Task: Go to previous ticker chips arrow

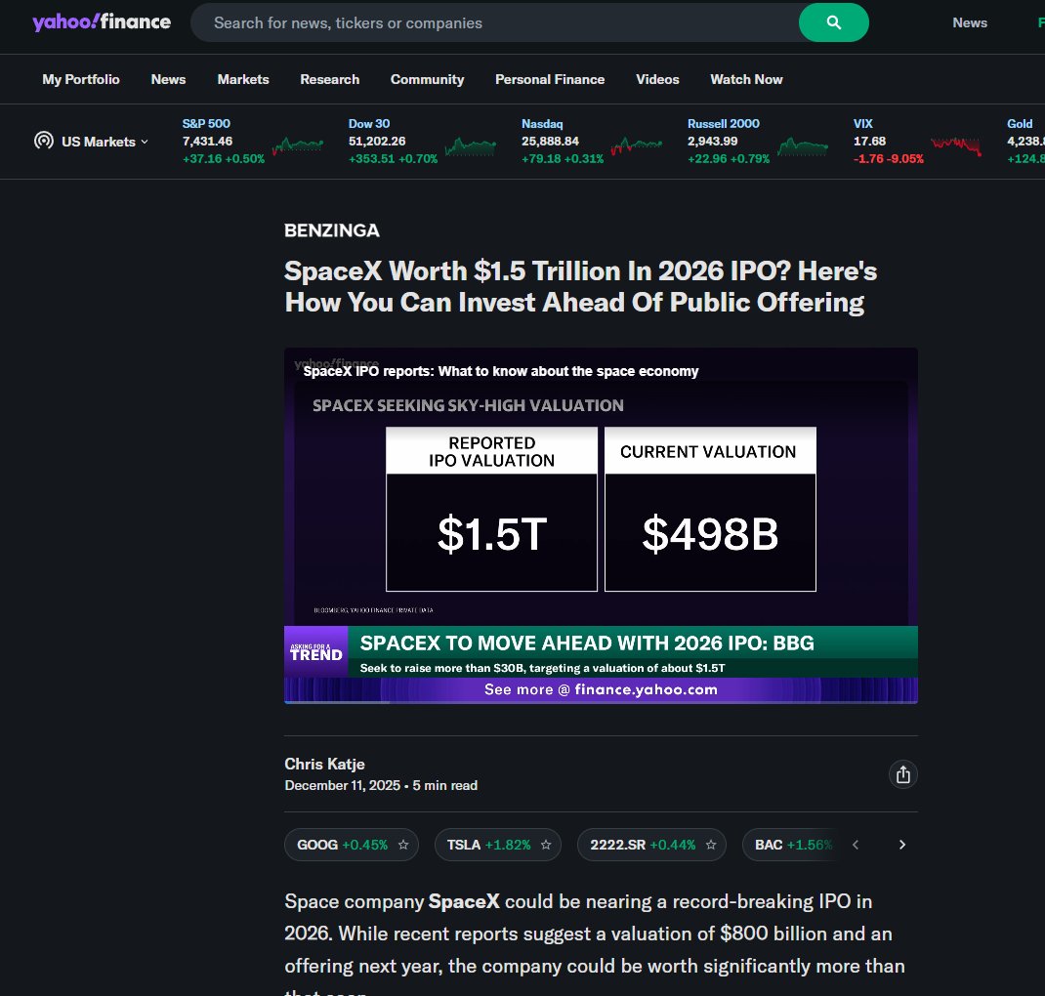Action: coord(856,845)
